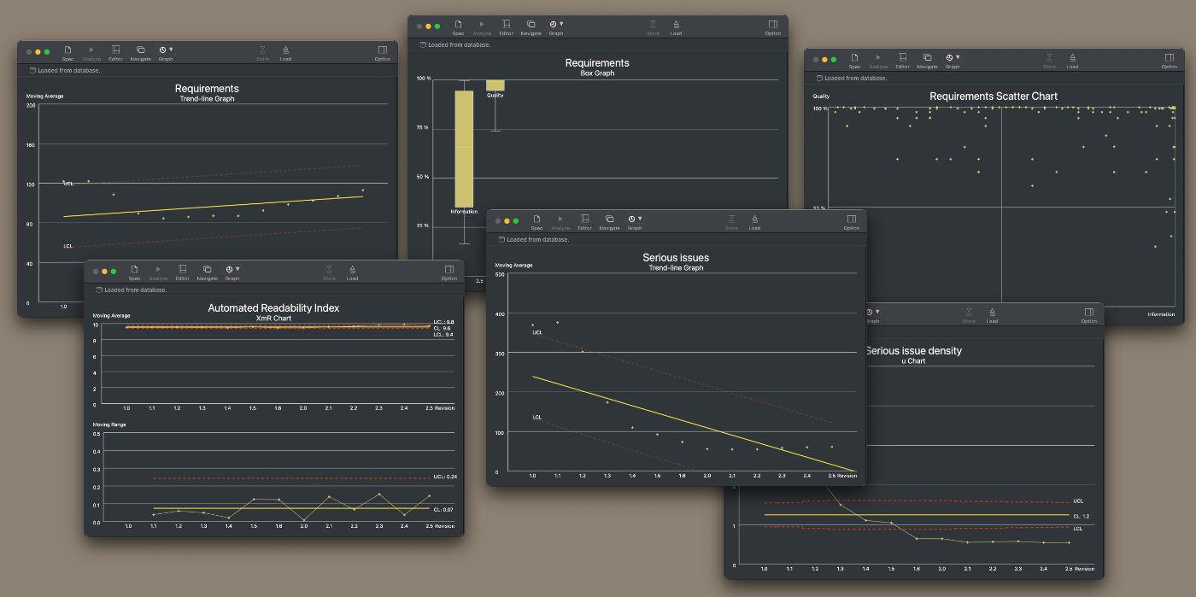Click Navigate in the Serious issues window
1196x597 pixels.
[x=609, y=222]
